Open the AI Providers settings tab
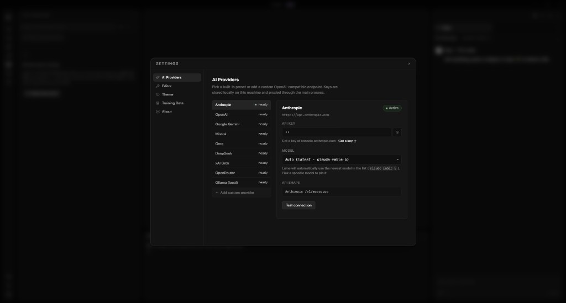 point(177,77)
